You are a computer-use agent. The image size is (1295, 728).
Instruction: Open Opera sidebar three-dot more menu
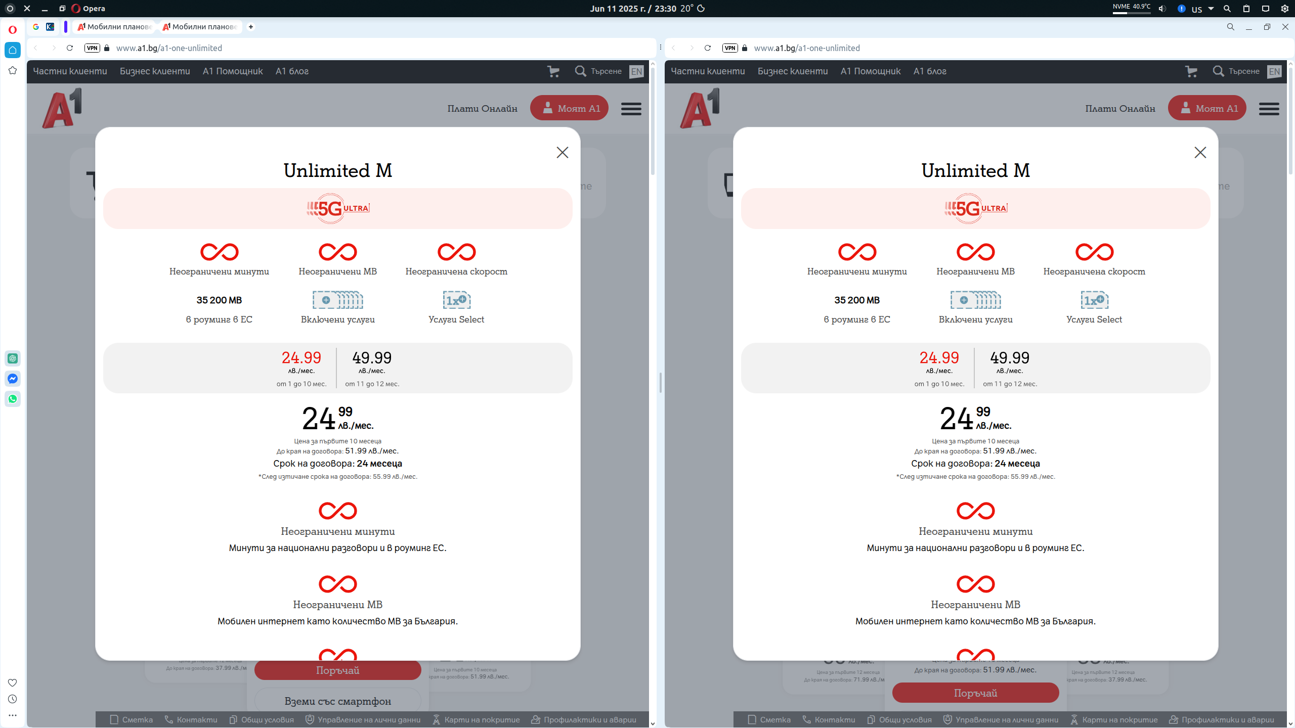pyautogui.click(x=13, y=715)
